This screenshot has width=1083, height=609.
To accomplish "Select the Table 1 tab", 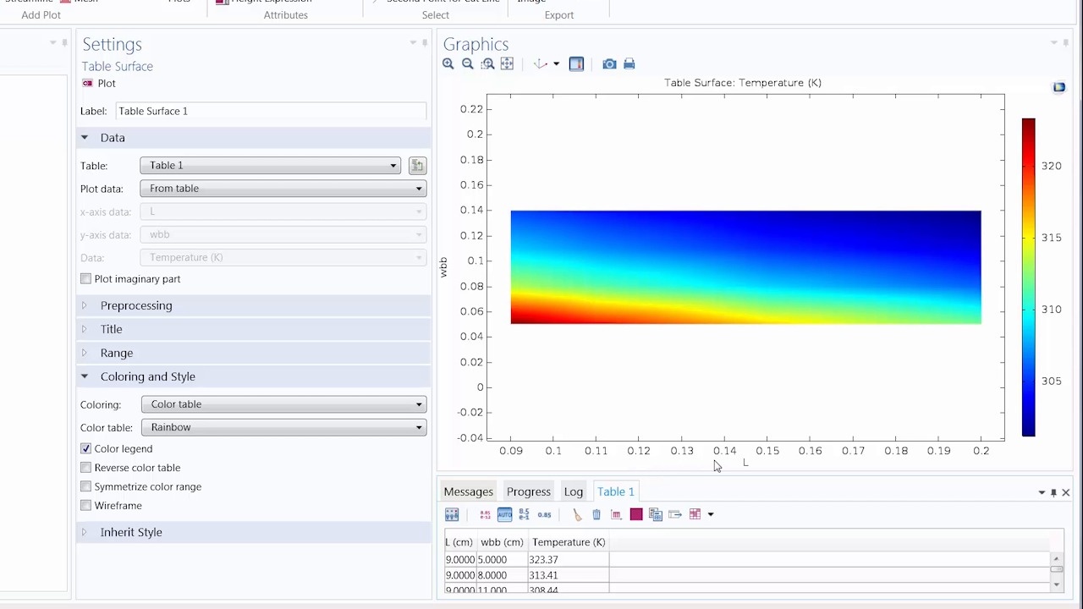I will coord(616,492).
